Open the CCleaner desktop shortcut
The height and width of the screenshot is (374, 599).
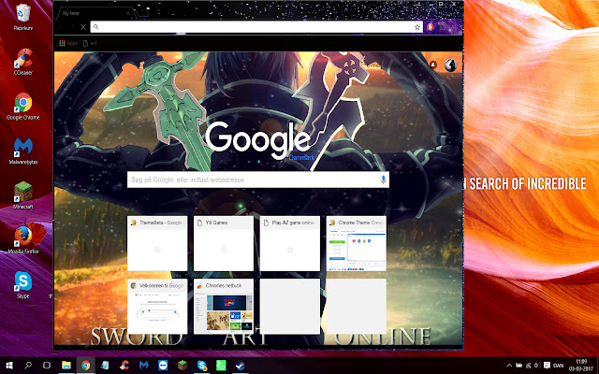click(23, 61)
